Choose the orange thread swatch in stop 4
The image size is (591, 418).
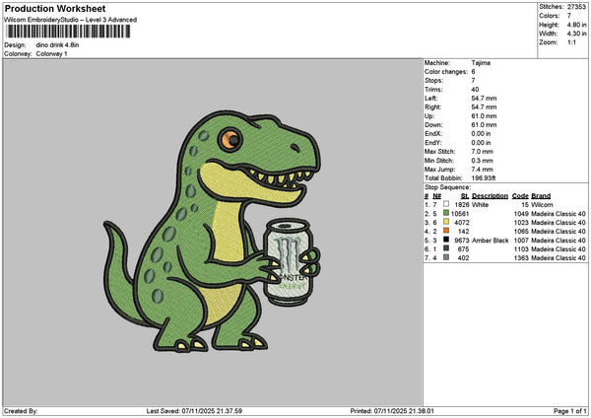tap(446, 231)
